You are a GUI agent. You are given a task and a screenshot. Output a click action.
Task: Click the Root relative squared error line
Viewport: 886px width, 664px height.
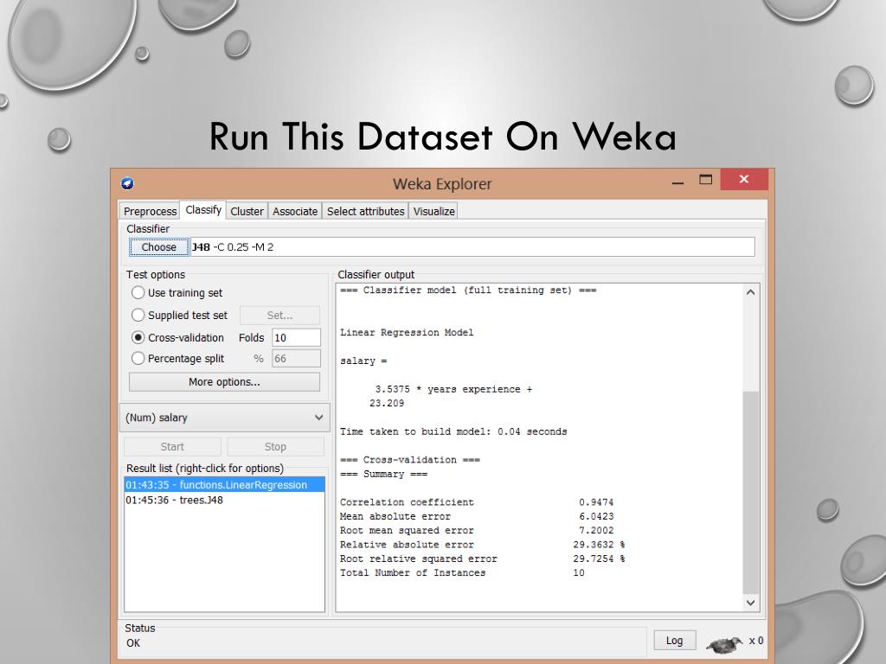[x=482, y=559]
